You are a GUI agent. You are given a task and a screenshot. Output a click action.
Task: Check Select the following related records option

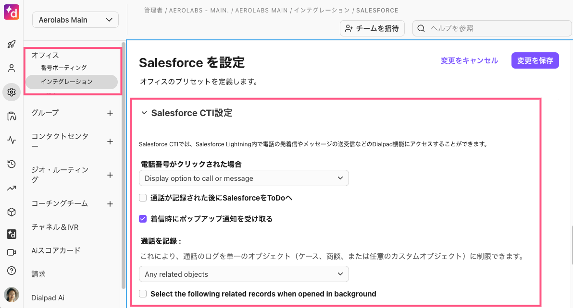[143, 294]
